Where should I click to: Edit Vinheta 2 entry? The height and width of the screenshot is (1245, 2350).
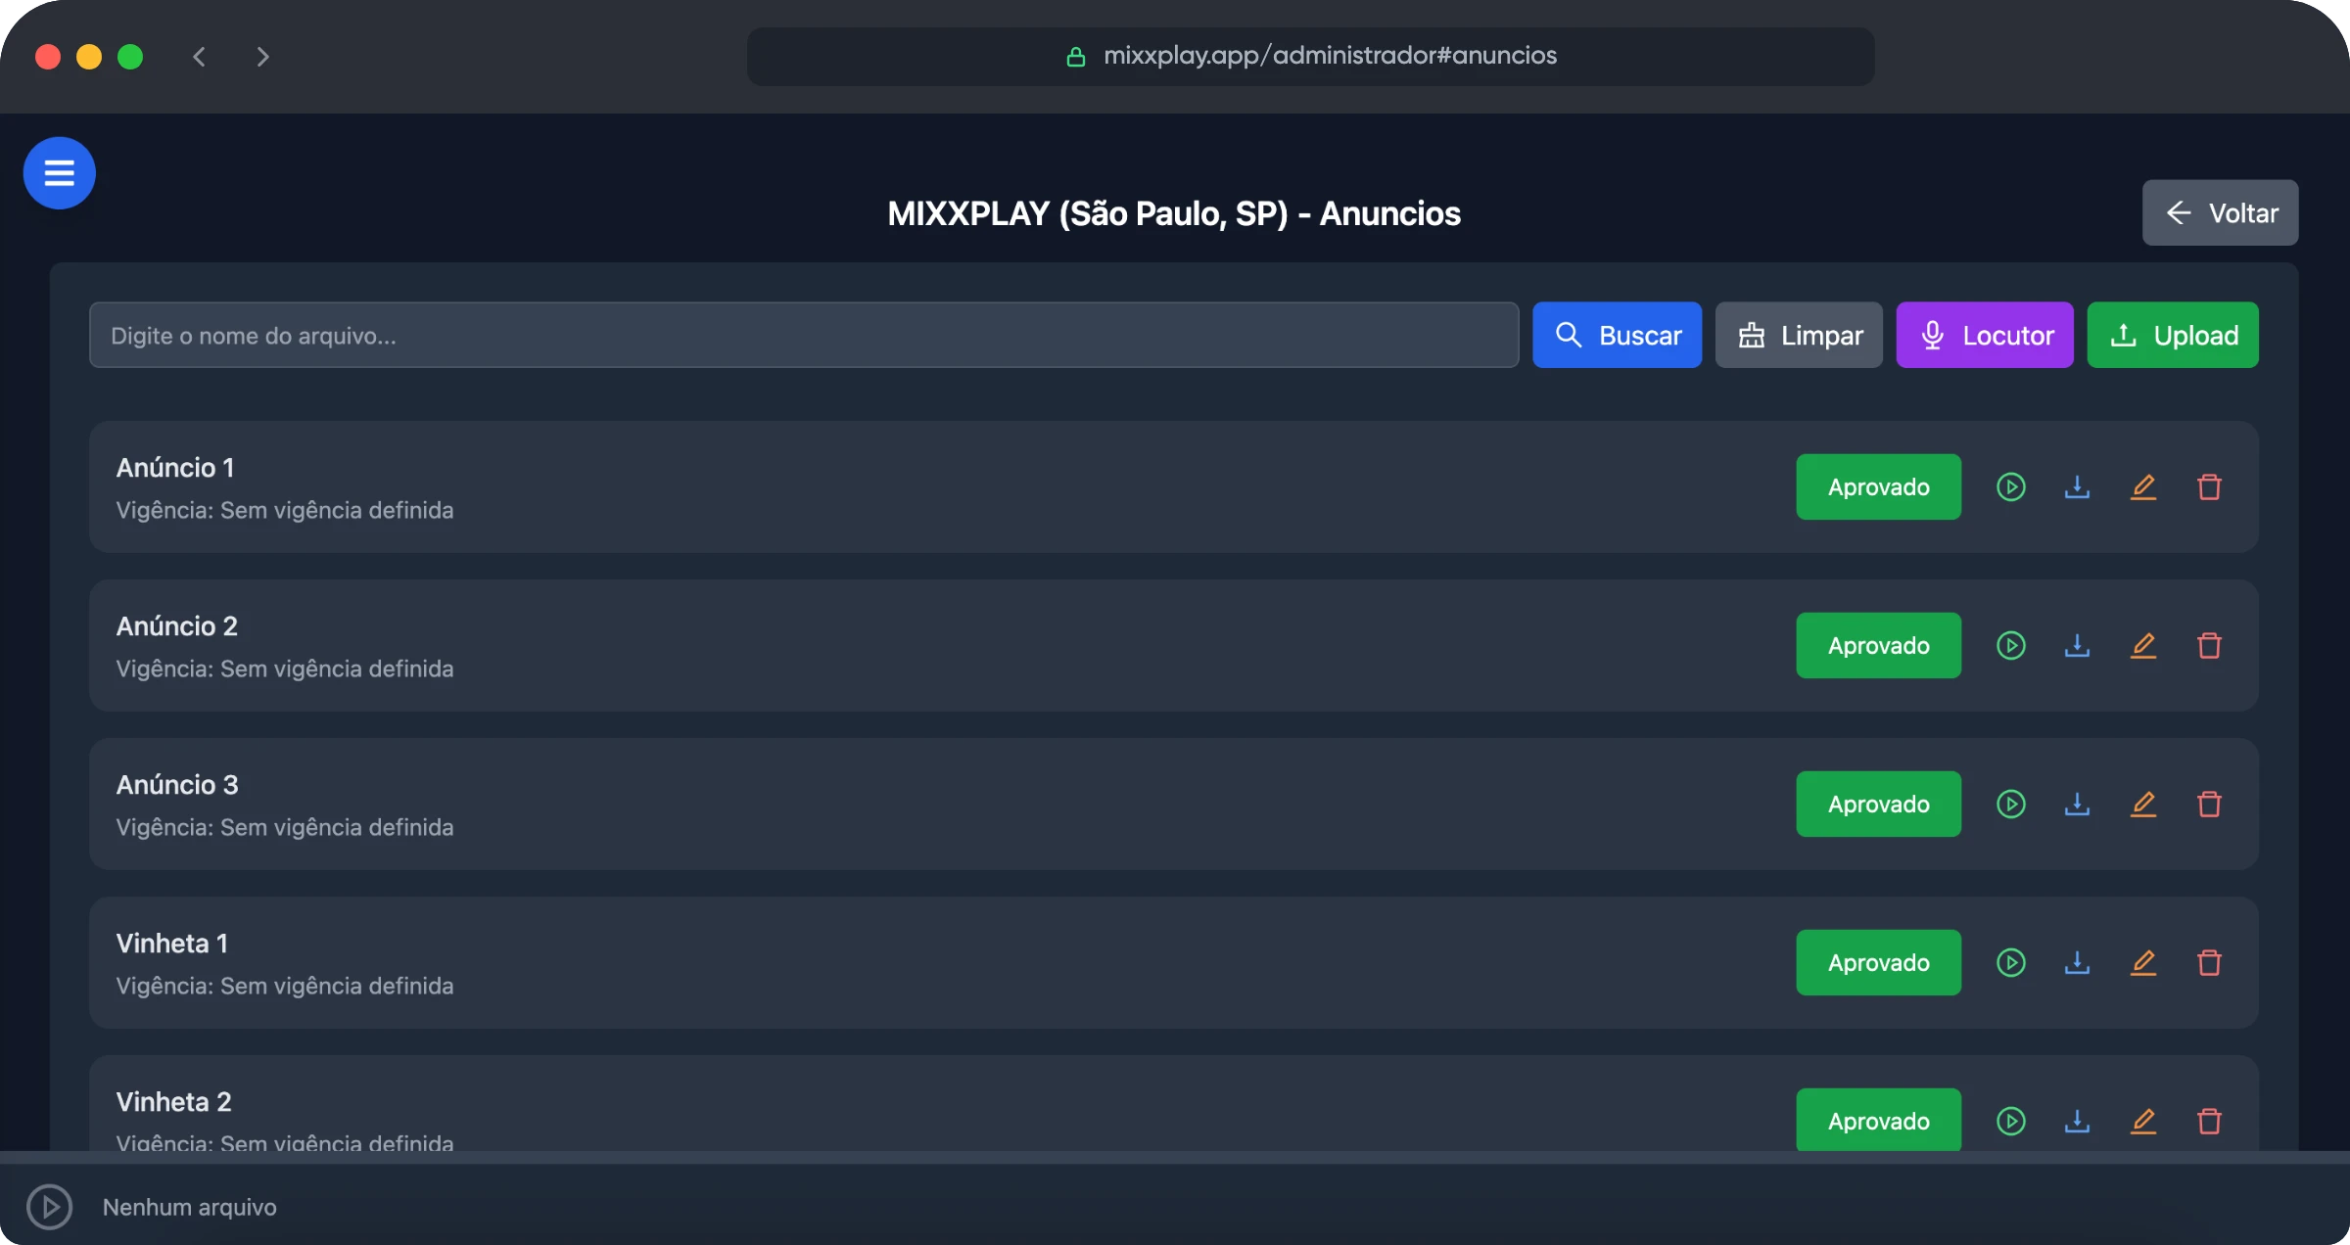pyautogui.click(x=2143, y=1121)
